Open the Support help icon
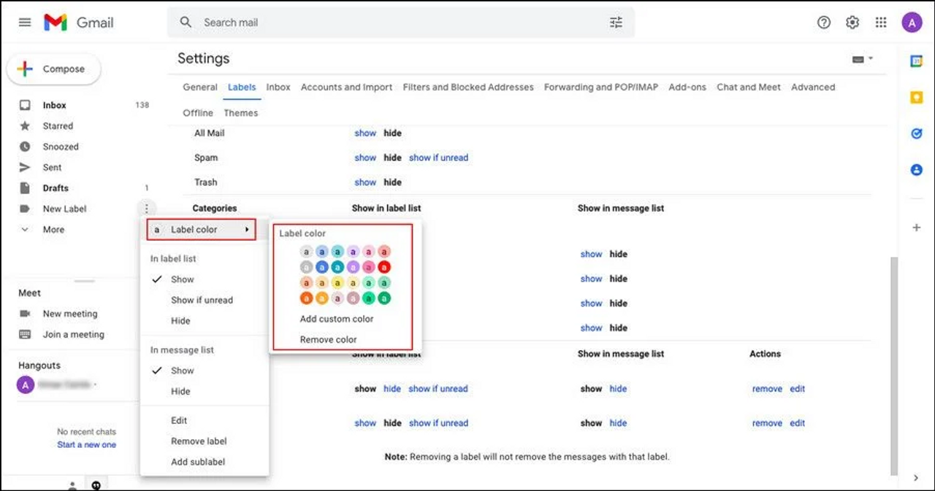This screenshot has width=935, height=491. click(824, 23)
